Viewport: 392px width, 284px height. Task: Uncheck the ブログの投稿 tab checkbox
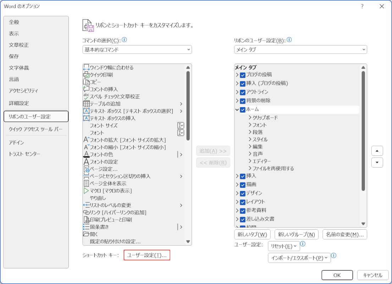(x=243, y=75)
